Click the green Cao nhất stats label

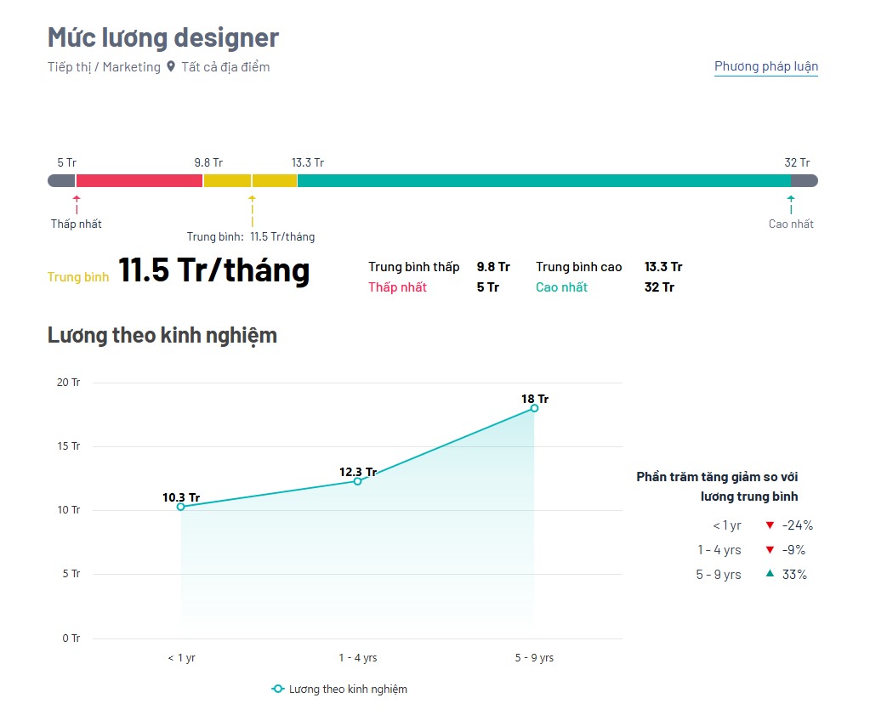point(561,287)
